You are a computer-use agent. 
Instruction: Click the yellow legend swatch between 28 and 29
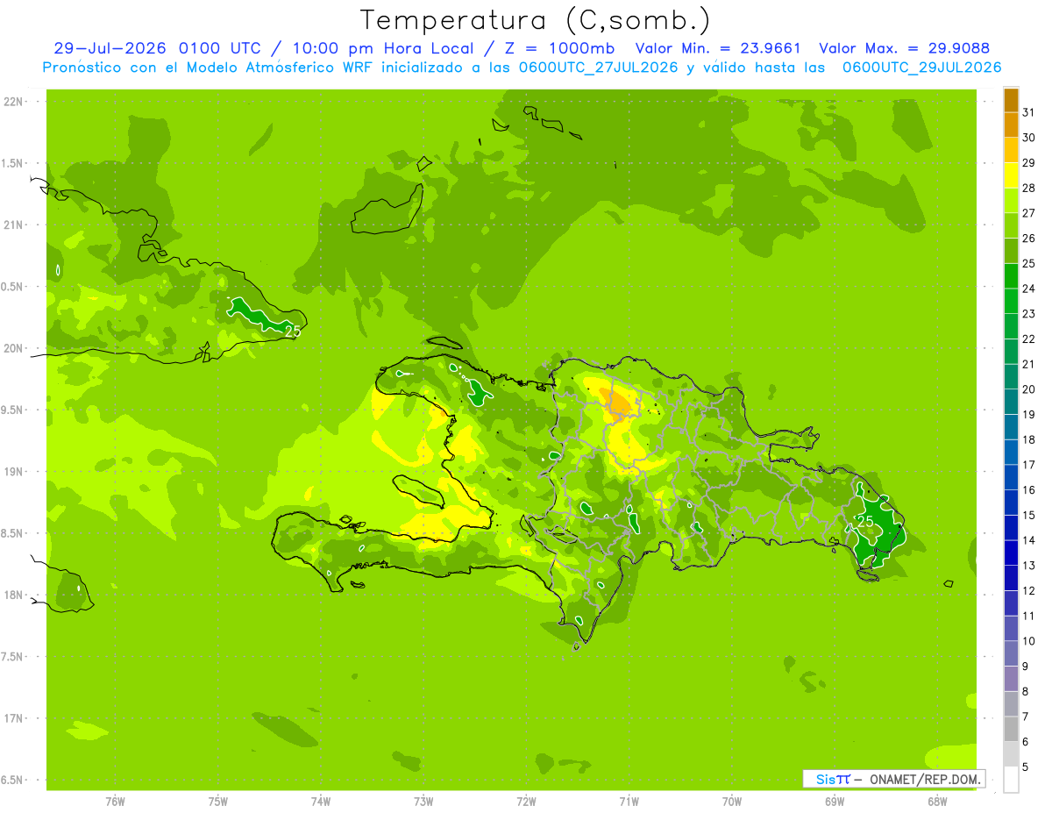pos(1011,175)
